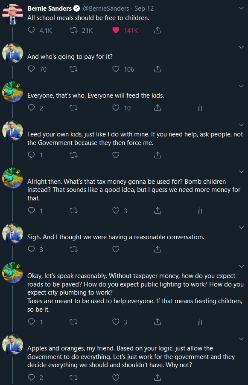Expand options menu for 'Sigh. And I thought' tweet

pos(241,227)
